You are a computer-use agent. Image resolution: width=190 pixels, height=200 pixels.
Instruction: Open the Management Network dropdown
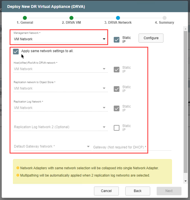point(59,39)
